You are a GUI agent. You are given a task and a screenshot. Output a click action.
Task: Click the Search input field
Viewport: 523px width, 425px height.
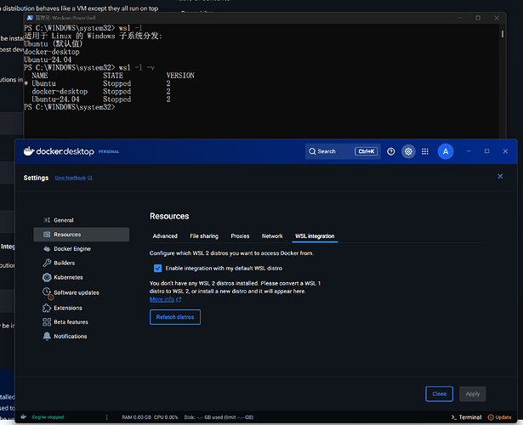tap(343, 151)
